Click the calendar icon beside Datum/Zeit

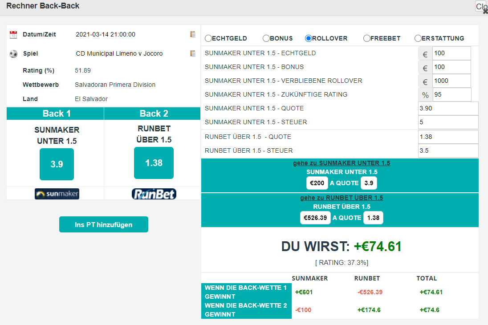tap(13, 35)
